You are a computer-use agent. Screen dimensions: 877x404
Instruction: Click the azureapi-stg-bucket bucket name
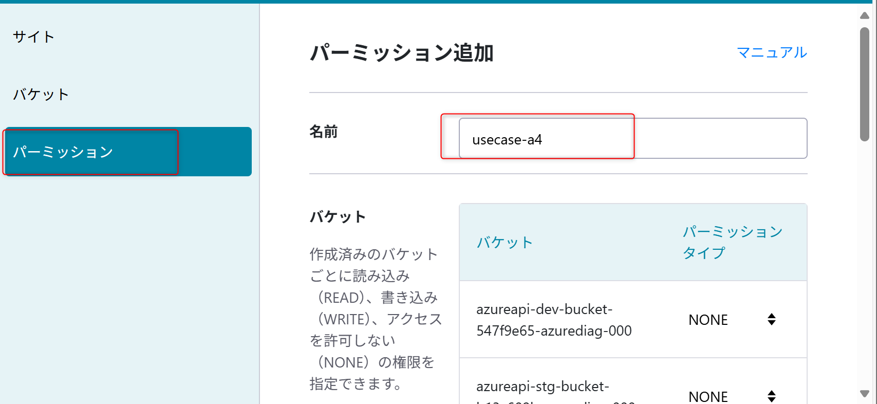543,387
